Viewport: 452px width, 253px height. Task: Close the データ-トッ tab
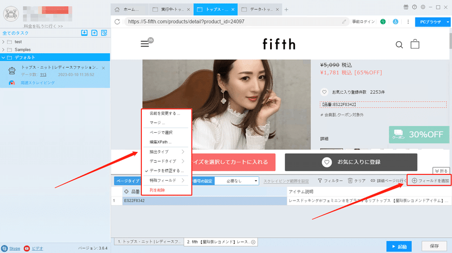point(277,10)
